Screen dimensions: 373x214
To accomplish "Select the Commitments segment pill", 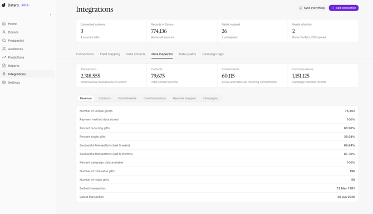I will pyautogui.click(x=127, y=98).
